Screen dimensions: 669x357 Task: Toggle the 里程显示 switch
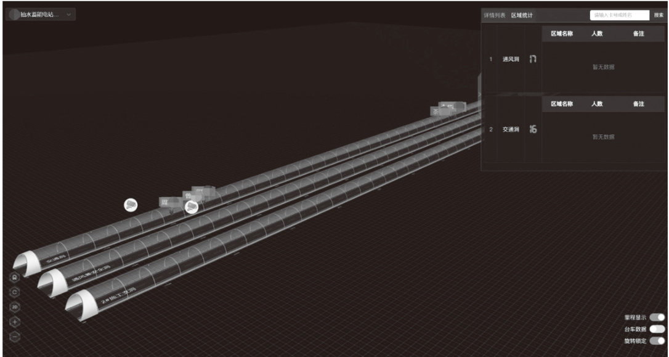click(x=657, y=317)
